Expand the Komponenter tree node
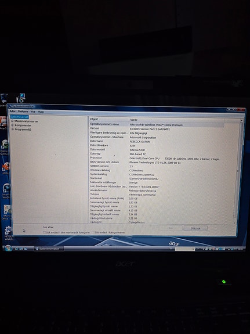This screenshot has height=334, width=250. 12,125
